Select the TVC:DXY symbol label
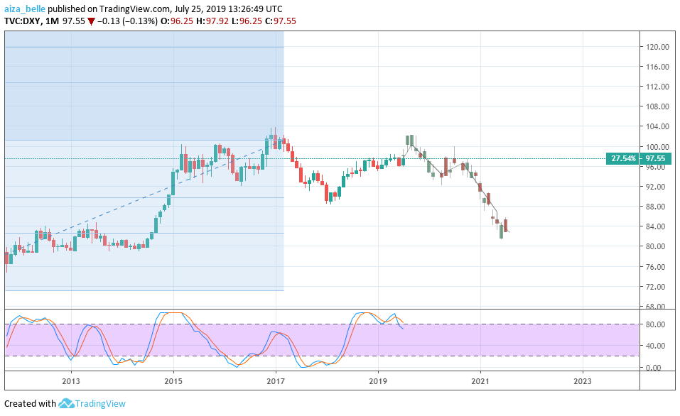This screenshot has width=680, height=416. click(23, 21)
